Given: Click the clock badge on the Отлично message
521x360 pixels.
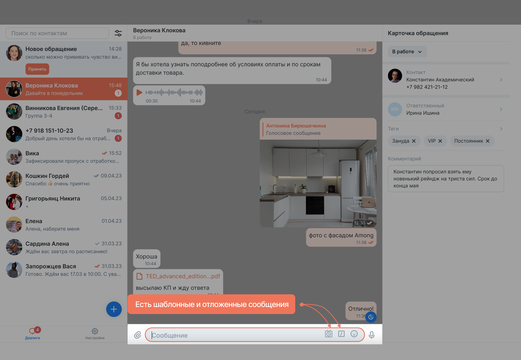Looking at the screenshot, I should [371, 317].
